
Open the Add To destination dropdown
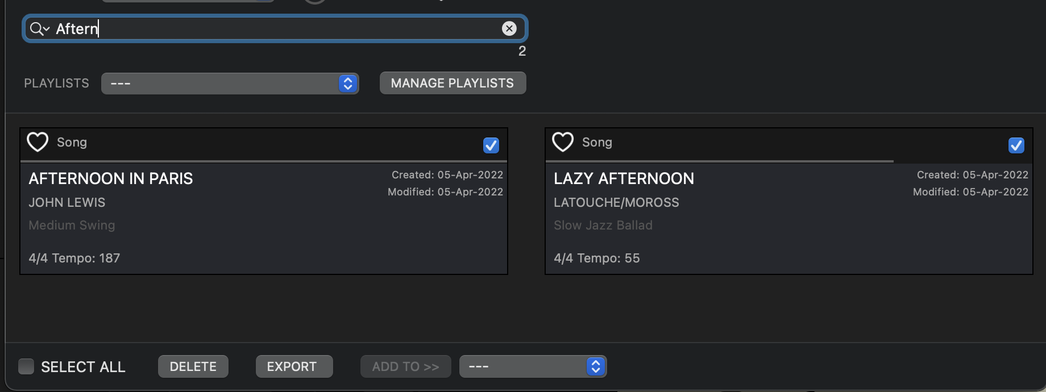(x=533, y=366)
